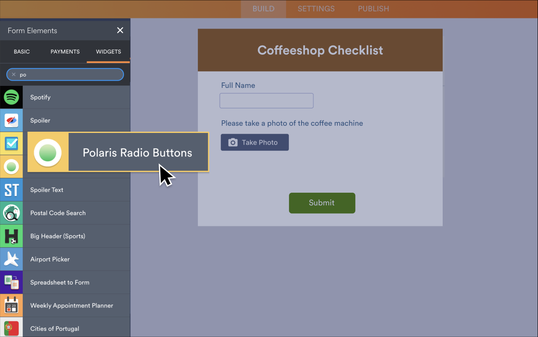Open the PUBLISH tab
Viewport: 538px width, 337px height.
pos(373,8)
